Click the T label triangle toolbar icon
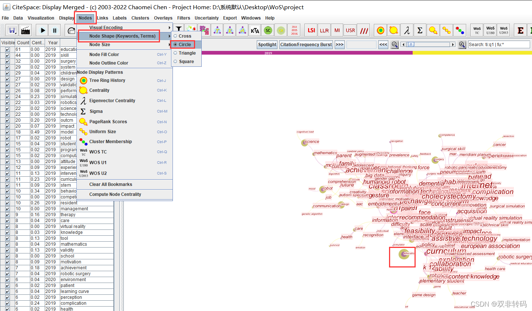532x311 pixels. click(217, 30)
